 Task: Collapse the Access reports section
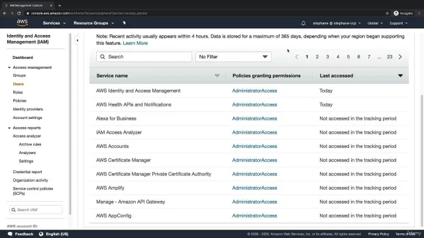coord(9,128)
